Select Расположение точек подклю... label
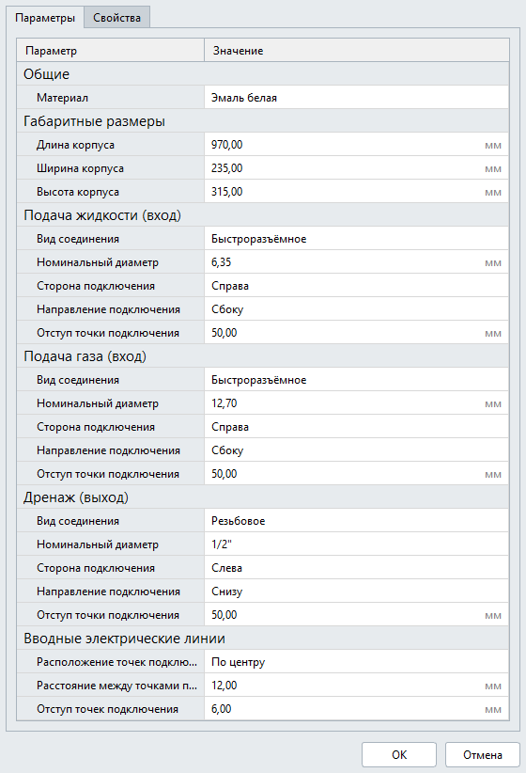 click(116, 662)
